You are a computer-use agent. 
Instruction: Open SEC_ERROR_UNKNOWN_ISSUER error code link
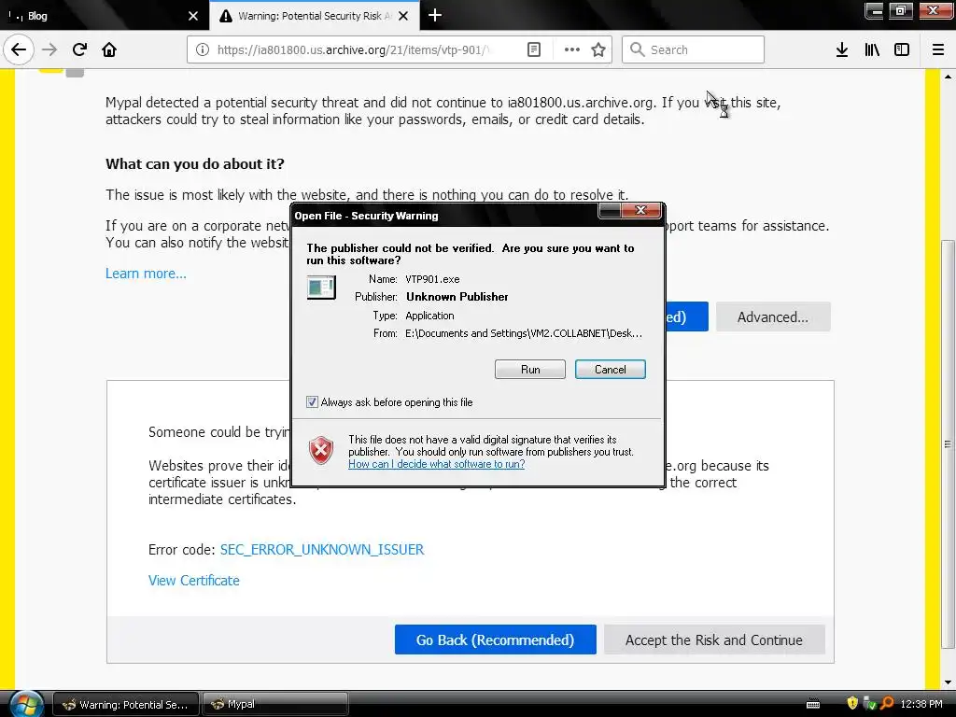coord(322,549)
